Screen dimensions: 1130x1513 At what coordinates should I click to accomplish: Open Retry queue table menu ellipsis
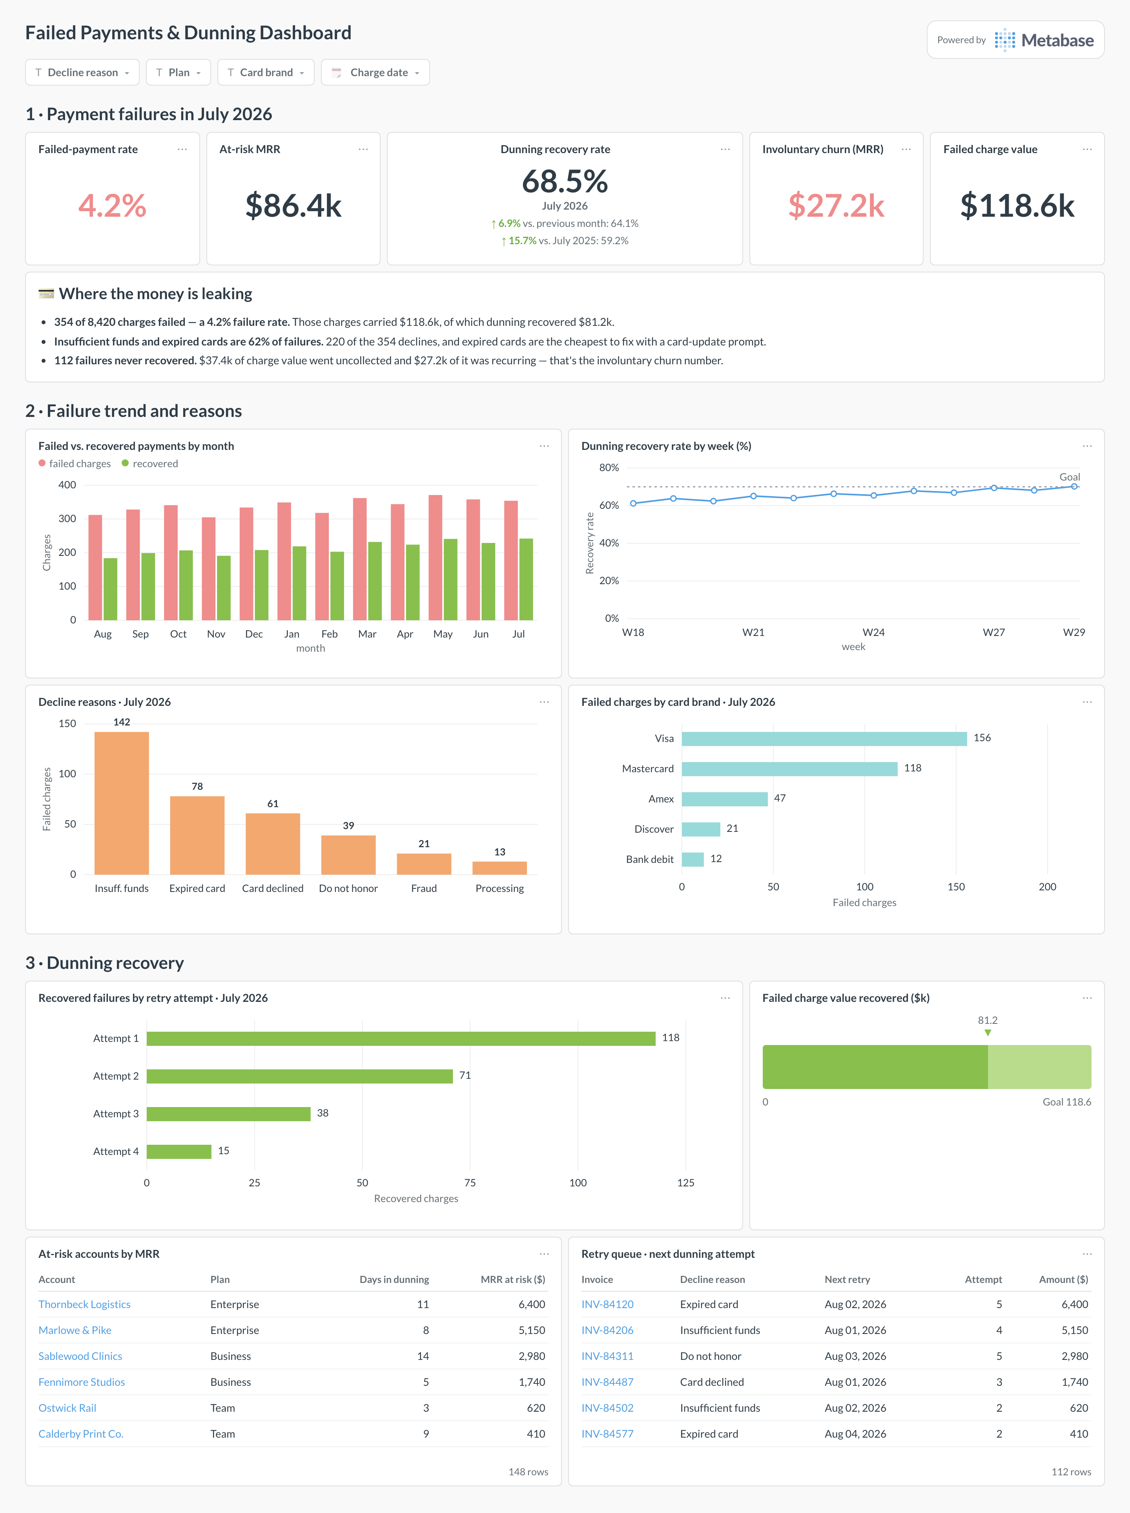tap(1087, 1254)
